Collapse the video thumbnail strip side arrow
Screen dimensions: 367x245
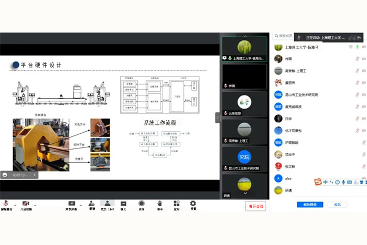pyautogui.click(x=218, y=118)
